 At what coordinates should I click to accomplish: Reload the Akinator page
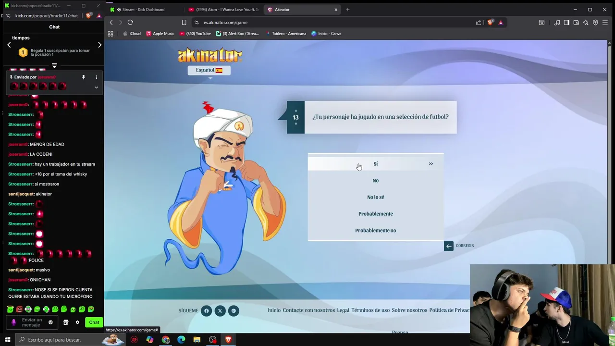click(x=130, y=23)
